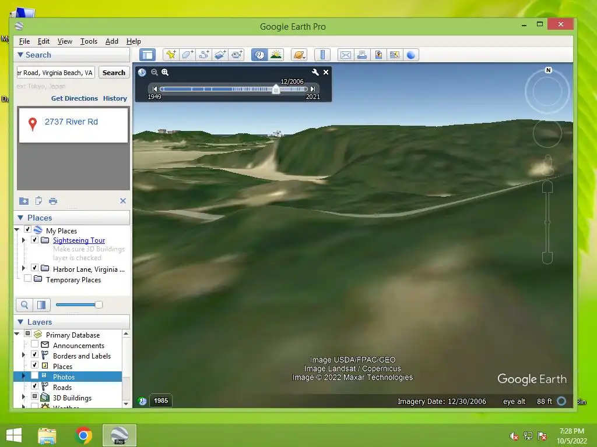Screen dimensions: 597x447
Task: Email the view using envelope icon
Action: click(x=346, y=55)
